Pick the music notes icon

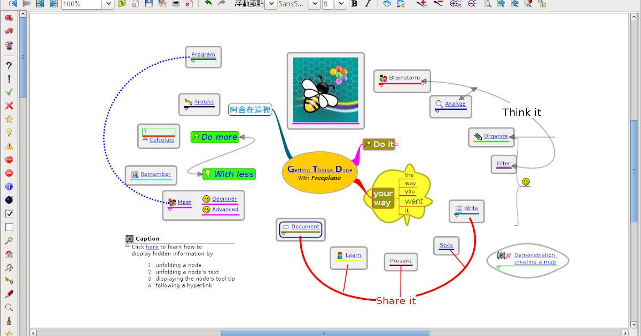[x=9, y=267]
